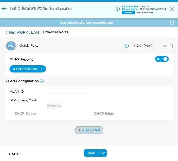
Task: Select the 49_MSPORGONE tag chip
Action: 28,69
